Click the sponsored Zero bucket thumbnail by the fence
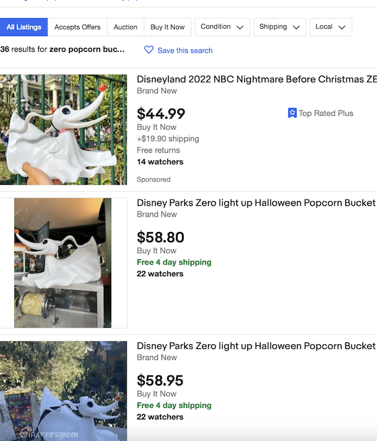Image resolution: width=377 pixels, height=441 pixels. pos(63,130)
